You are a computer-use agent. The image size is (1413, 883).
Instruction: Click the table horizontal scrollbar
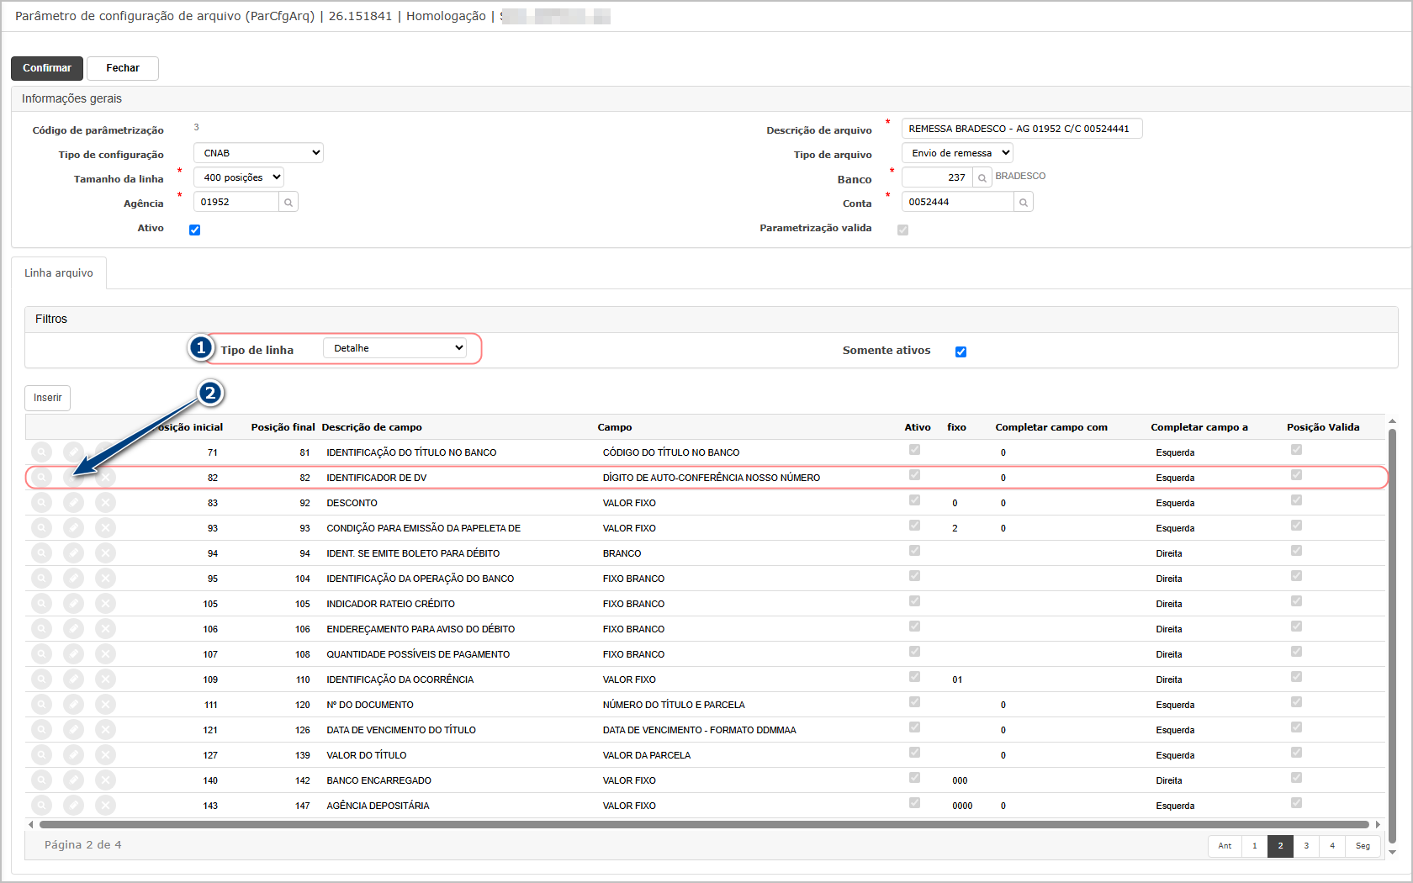704,824
